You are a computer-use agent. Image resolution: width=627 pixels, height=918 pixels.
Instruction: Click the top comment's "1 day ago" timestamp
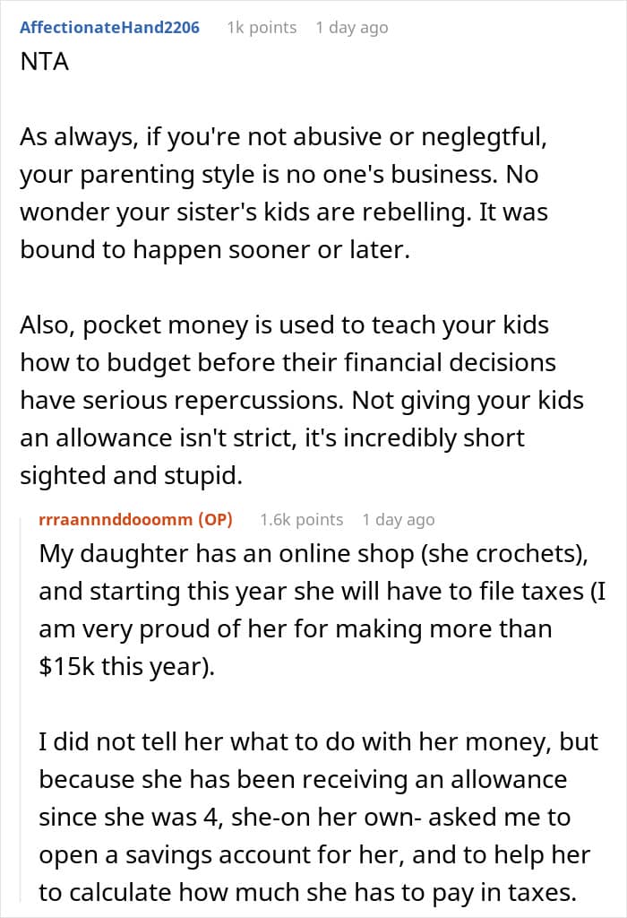tap(351, 28)
